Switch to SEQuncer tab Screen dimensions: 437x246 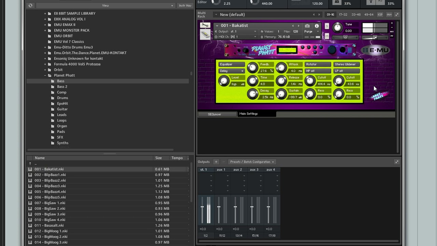[217, 114]
